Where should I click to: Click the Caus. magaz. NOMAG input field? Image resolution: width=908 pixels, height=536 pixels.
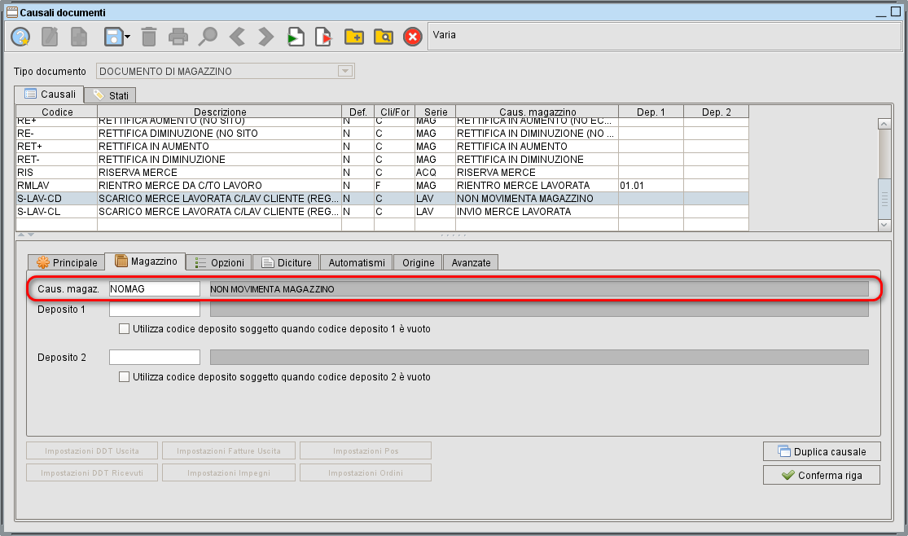click(154, 288)
